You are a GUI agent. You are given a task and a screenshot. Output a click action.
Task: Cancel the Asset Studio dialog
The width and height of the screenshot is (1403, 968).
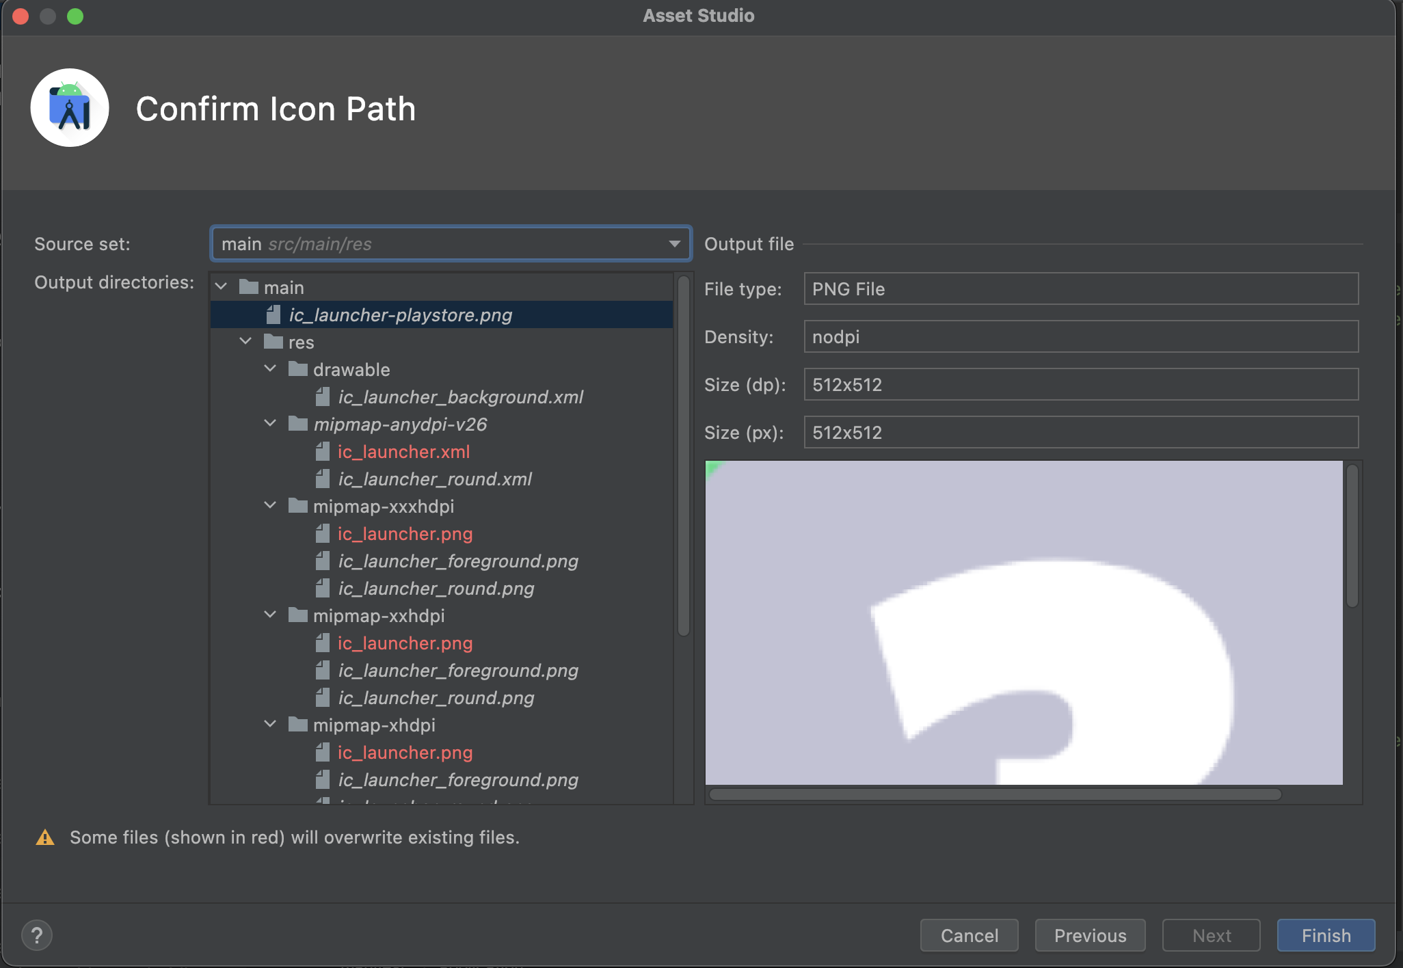(969, 935)
